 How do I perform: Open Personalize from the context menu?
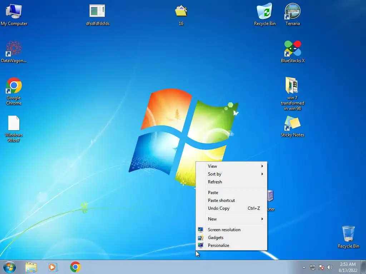[231, 245]
